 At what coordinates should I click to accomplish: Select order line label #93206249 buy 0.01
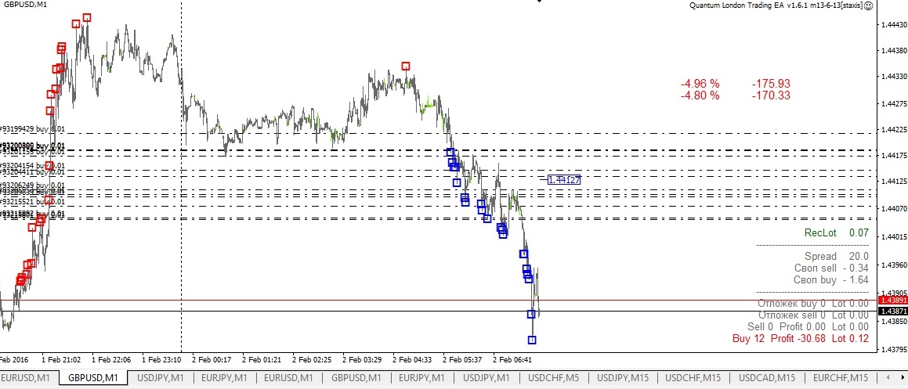tap(33, 185)
